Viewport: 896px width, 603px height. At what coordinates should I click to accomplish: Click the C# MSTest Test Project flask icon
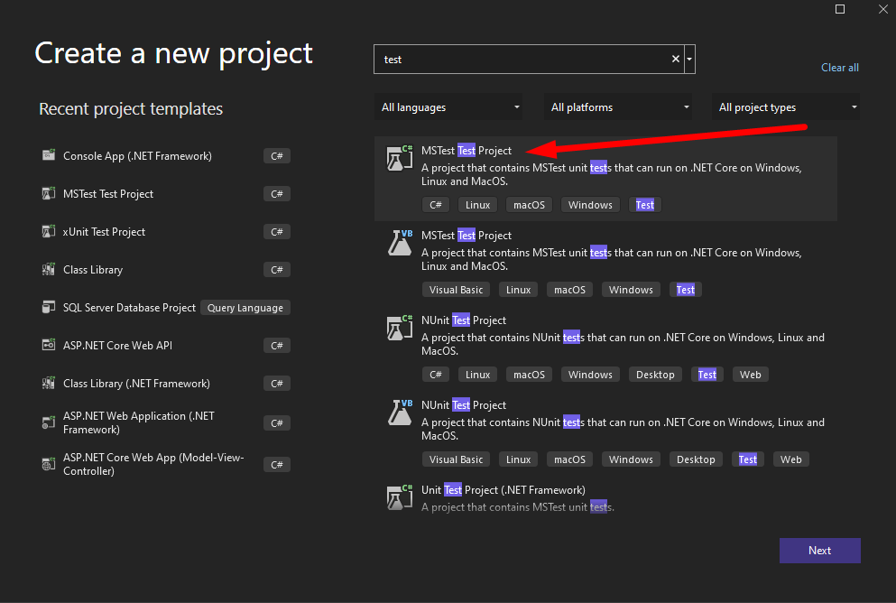[399, 159]
